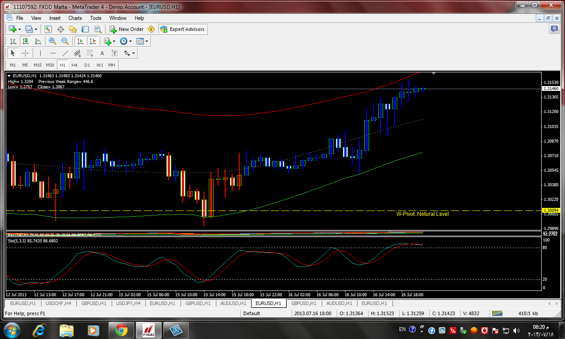Toggle Chart Shift
This screenshot has width=565, height=339.
[x=92, y=41]
